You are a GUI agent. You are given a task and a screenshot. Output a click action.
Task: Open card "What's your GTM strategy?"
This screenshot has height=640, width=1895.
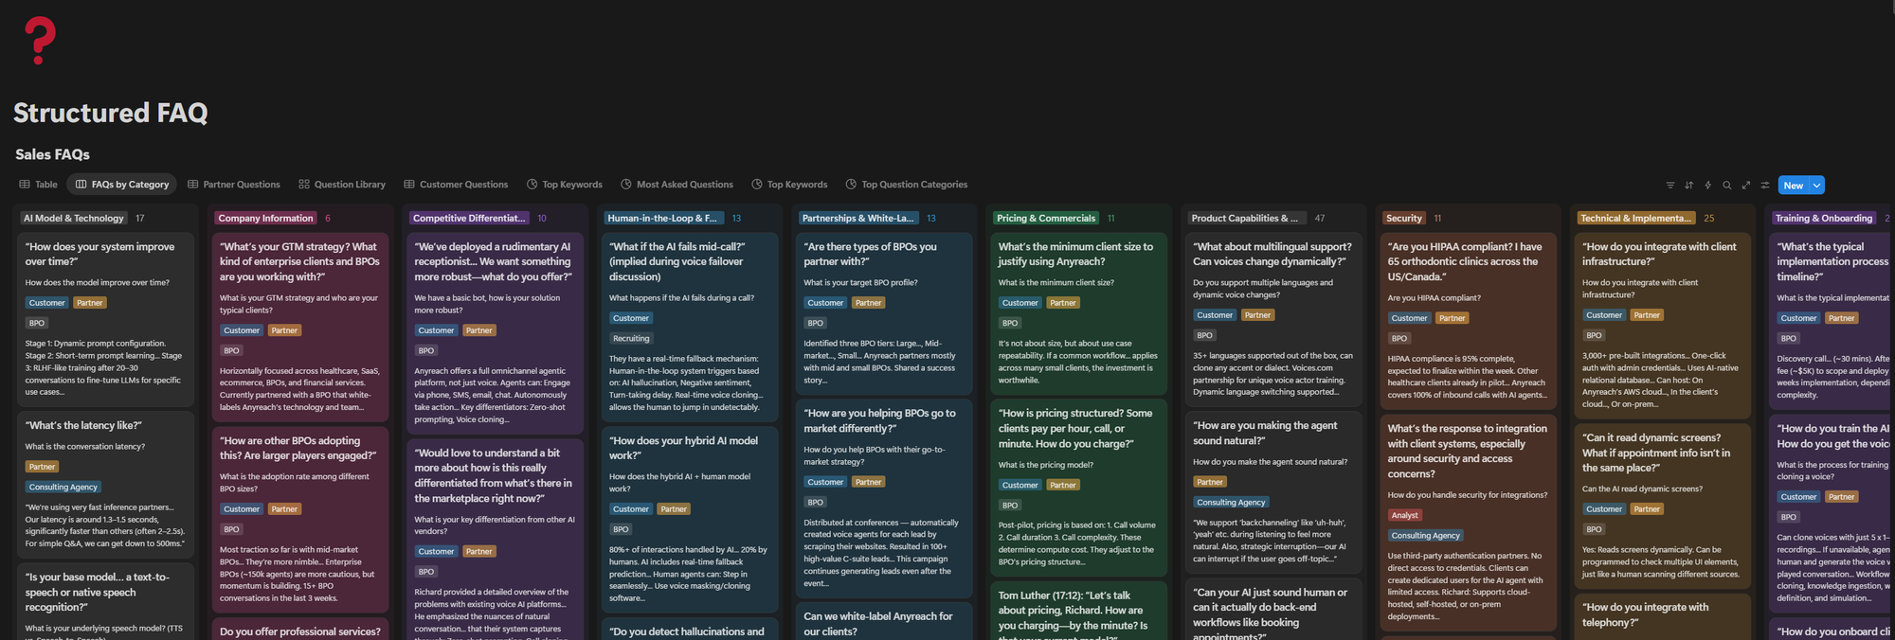pos(300,327)
